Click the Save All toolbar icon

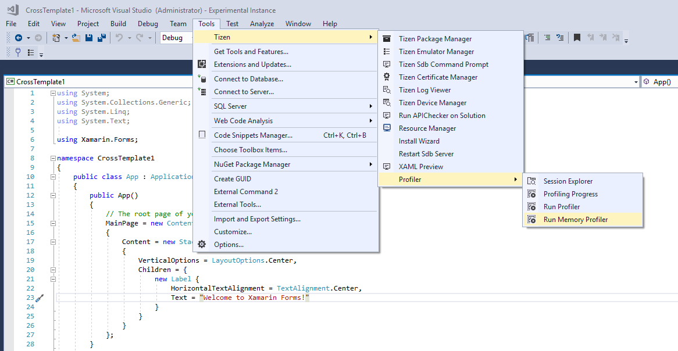tap(101, 37)
